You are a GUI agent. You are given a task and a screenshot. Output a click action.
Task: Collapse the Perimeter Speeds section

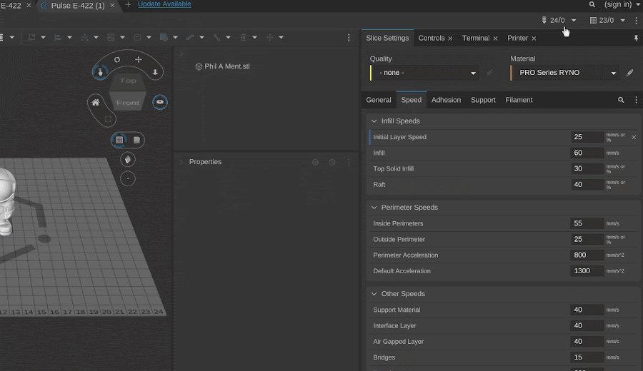tap(374, 208)
